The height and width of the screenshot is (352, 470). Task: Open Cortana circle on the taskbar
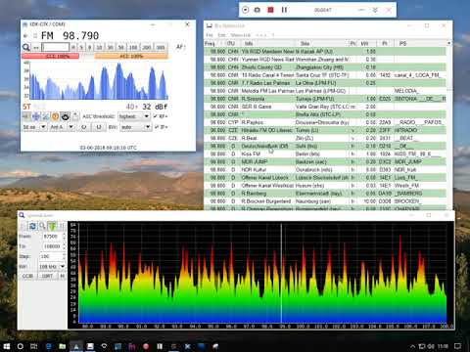coord(21,346)
